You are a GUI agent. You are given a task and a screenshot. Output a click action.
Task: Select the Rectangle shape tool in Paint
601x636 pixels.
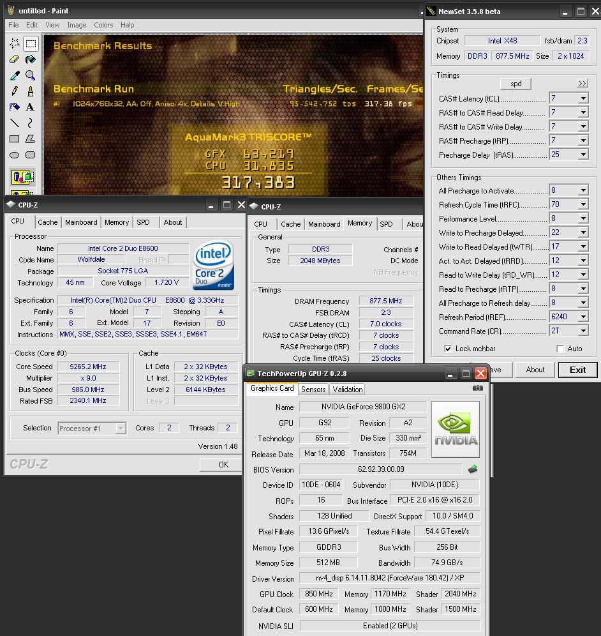pyautogui.click(x=15, y=139)
